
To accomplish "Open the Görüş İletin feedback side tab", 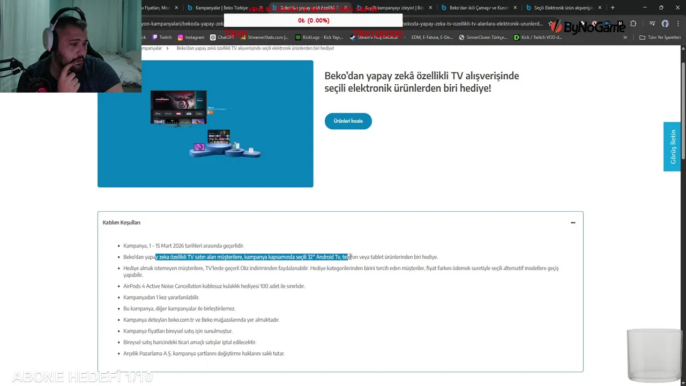I will click(672, 146).
